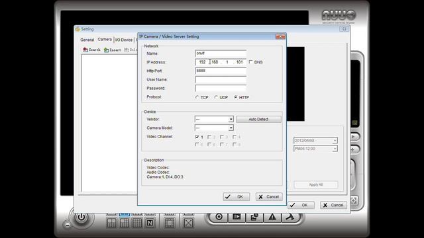Click the round play arrow button on the right panel
Image resolution: width=424 pixels, height=238 pixels.
coord(354,137)
